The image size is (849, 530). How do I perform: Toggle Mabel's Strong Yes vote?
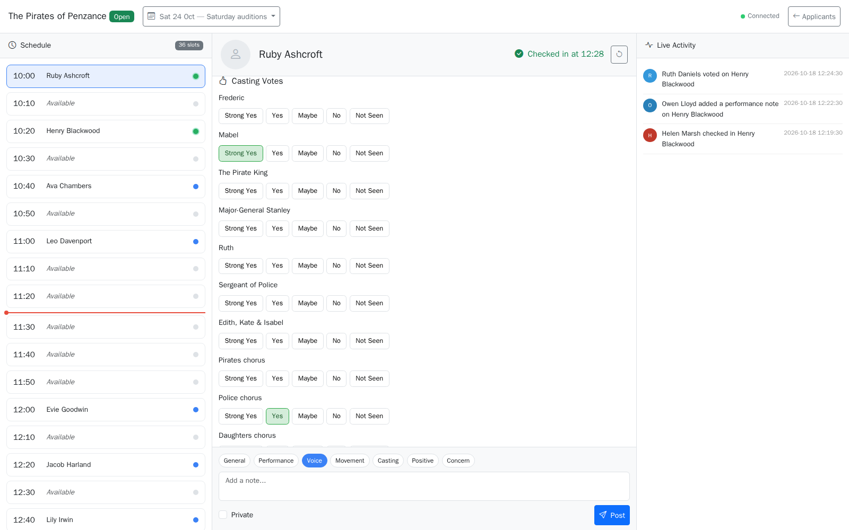pos(241,153)
